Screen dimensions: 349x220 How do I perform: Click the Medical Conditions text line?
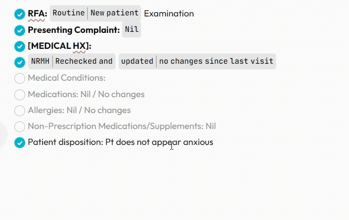point(67,78)
